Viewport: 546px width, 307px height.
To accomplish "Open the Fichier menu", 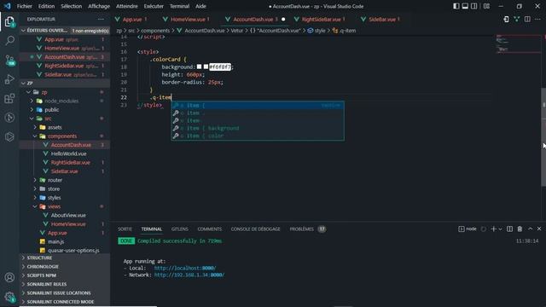I will click(x=25, y=6).
